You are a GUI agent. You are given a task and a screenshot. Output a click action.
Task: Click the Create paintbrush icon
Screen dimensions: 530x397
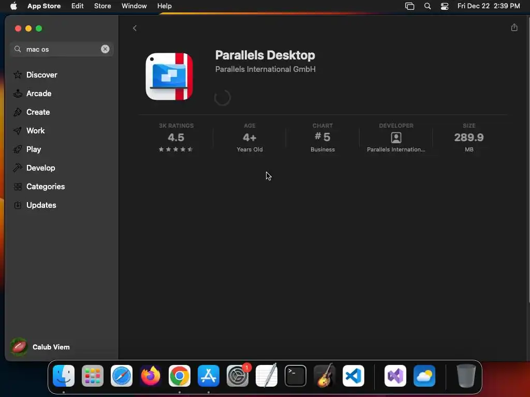[x=18, y=112]
